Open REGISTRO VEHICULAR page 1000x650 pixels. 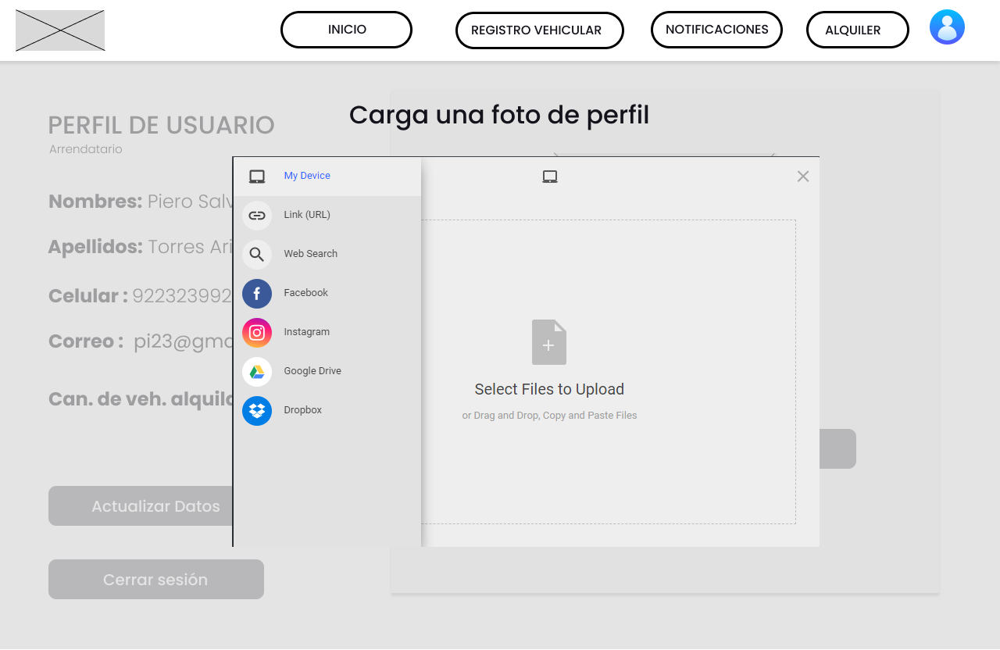(x=540, y=30)
